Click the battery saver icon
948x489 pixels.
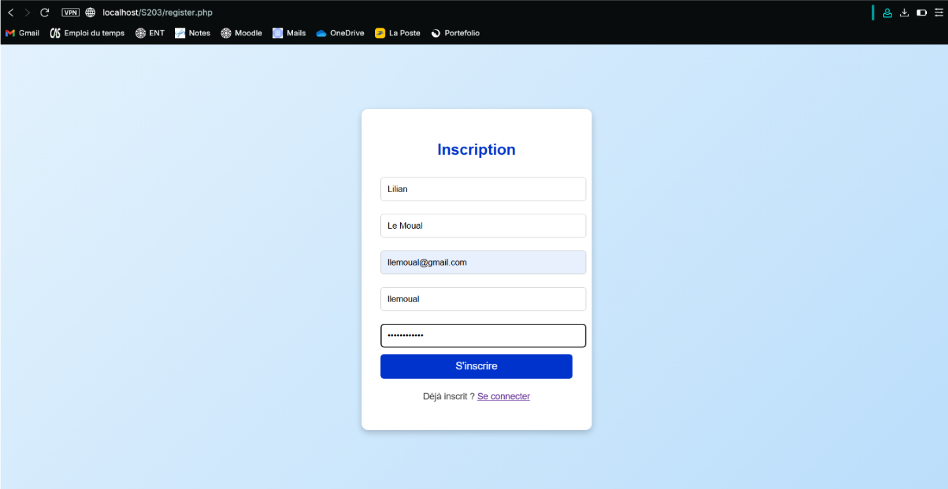pyautogui.click(x=921, y=12)
